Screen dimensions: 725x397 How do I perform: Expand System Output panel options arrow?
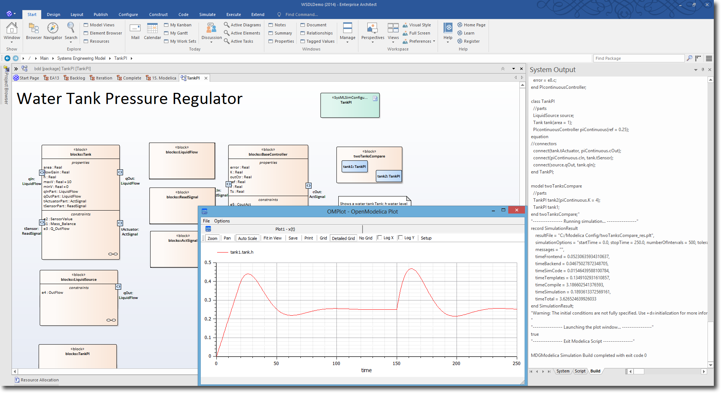[x=696, y=70]
